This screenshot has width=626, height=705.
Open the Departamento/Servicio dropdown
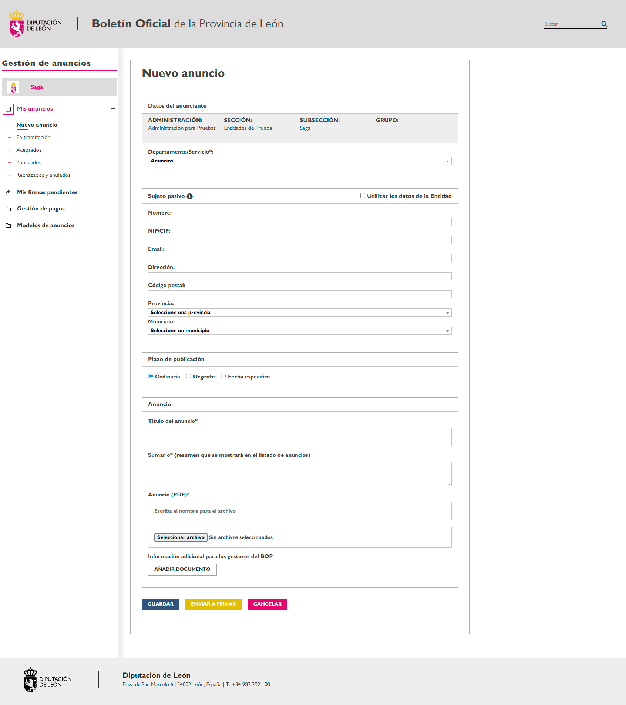pyautogui.click(x=299, y=161)
